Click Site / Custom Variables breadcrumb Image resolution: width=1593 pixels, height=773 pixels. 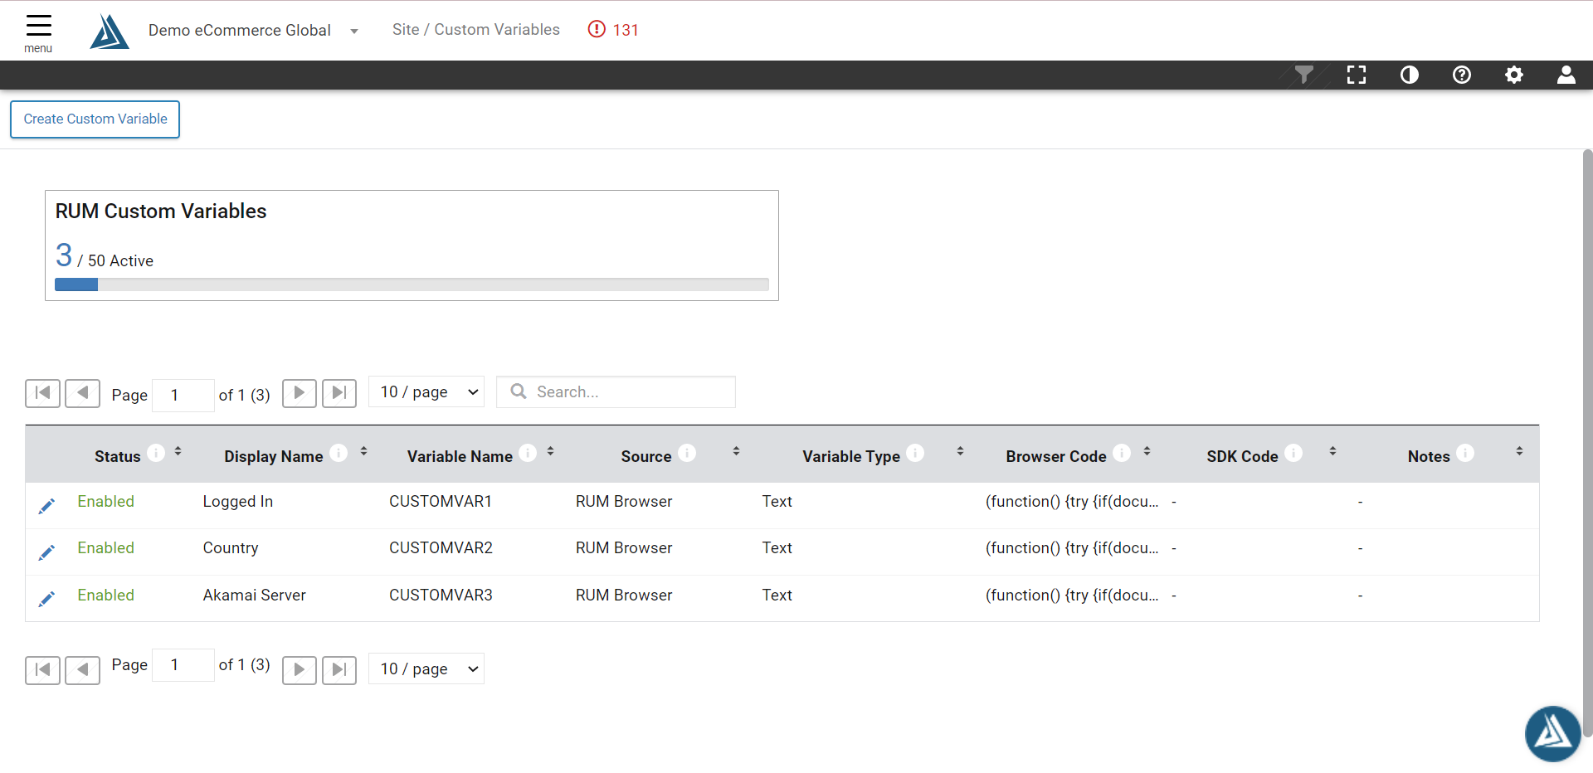(x=476, y=30)
